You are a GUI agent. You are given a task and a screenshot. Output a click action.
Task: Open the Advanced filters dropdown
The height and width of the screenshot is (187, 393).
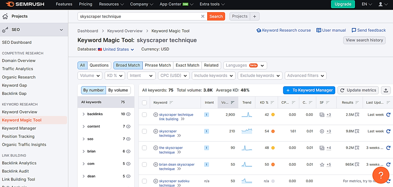(306, 76)
